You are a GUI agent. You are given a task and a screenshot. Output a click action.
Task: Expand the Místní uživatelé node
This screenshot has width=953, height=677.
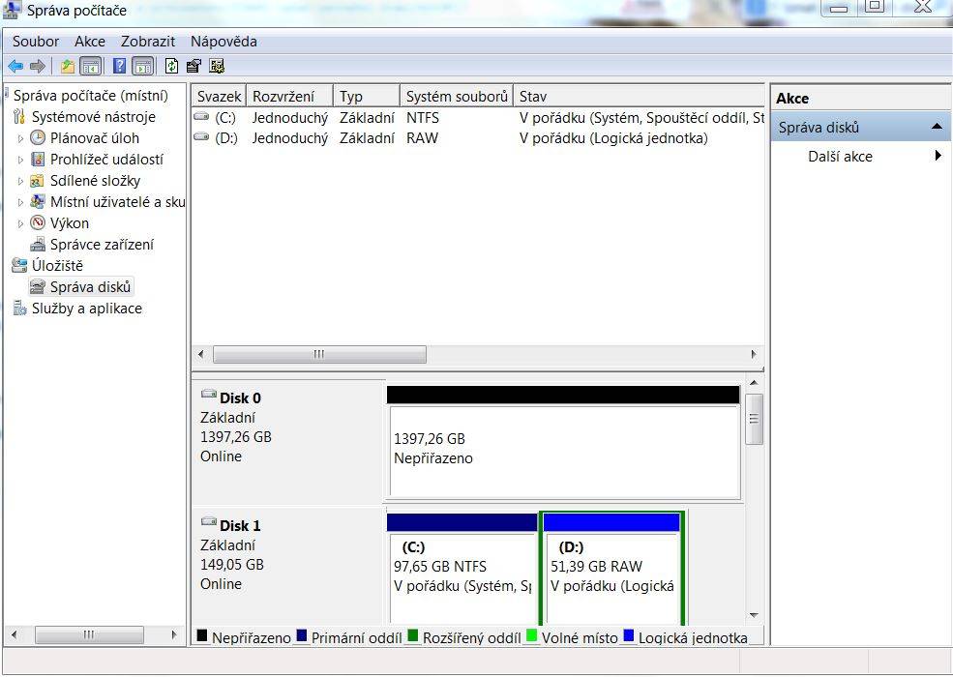coord(20,202)
